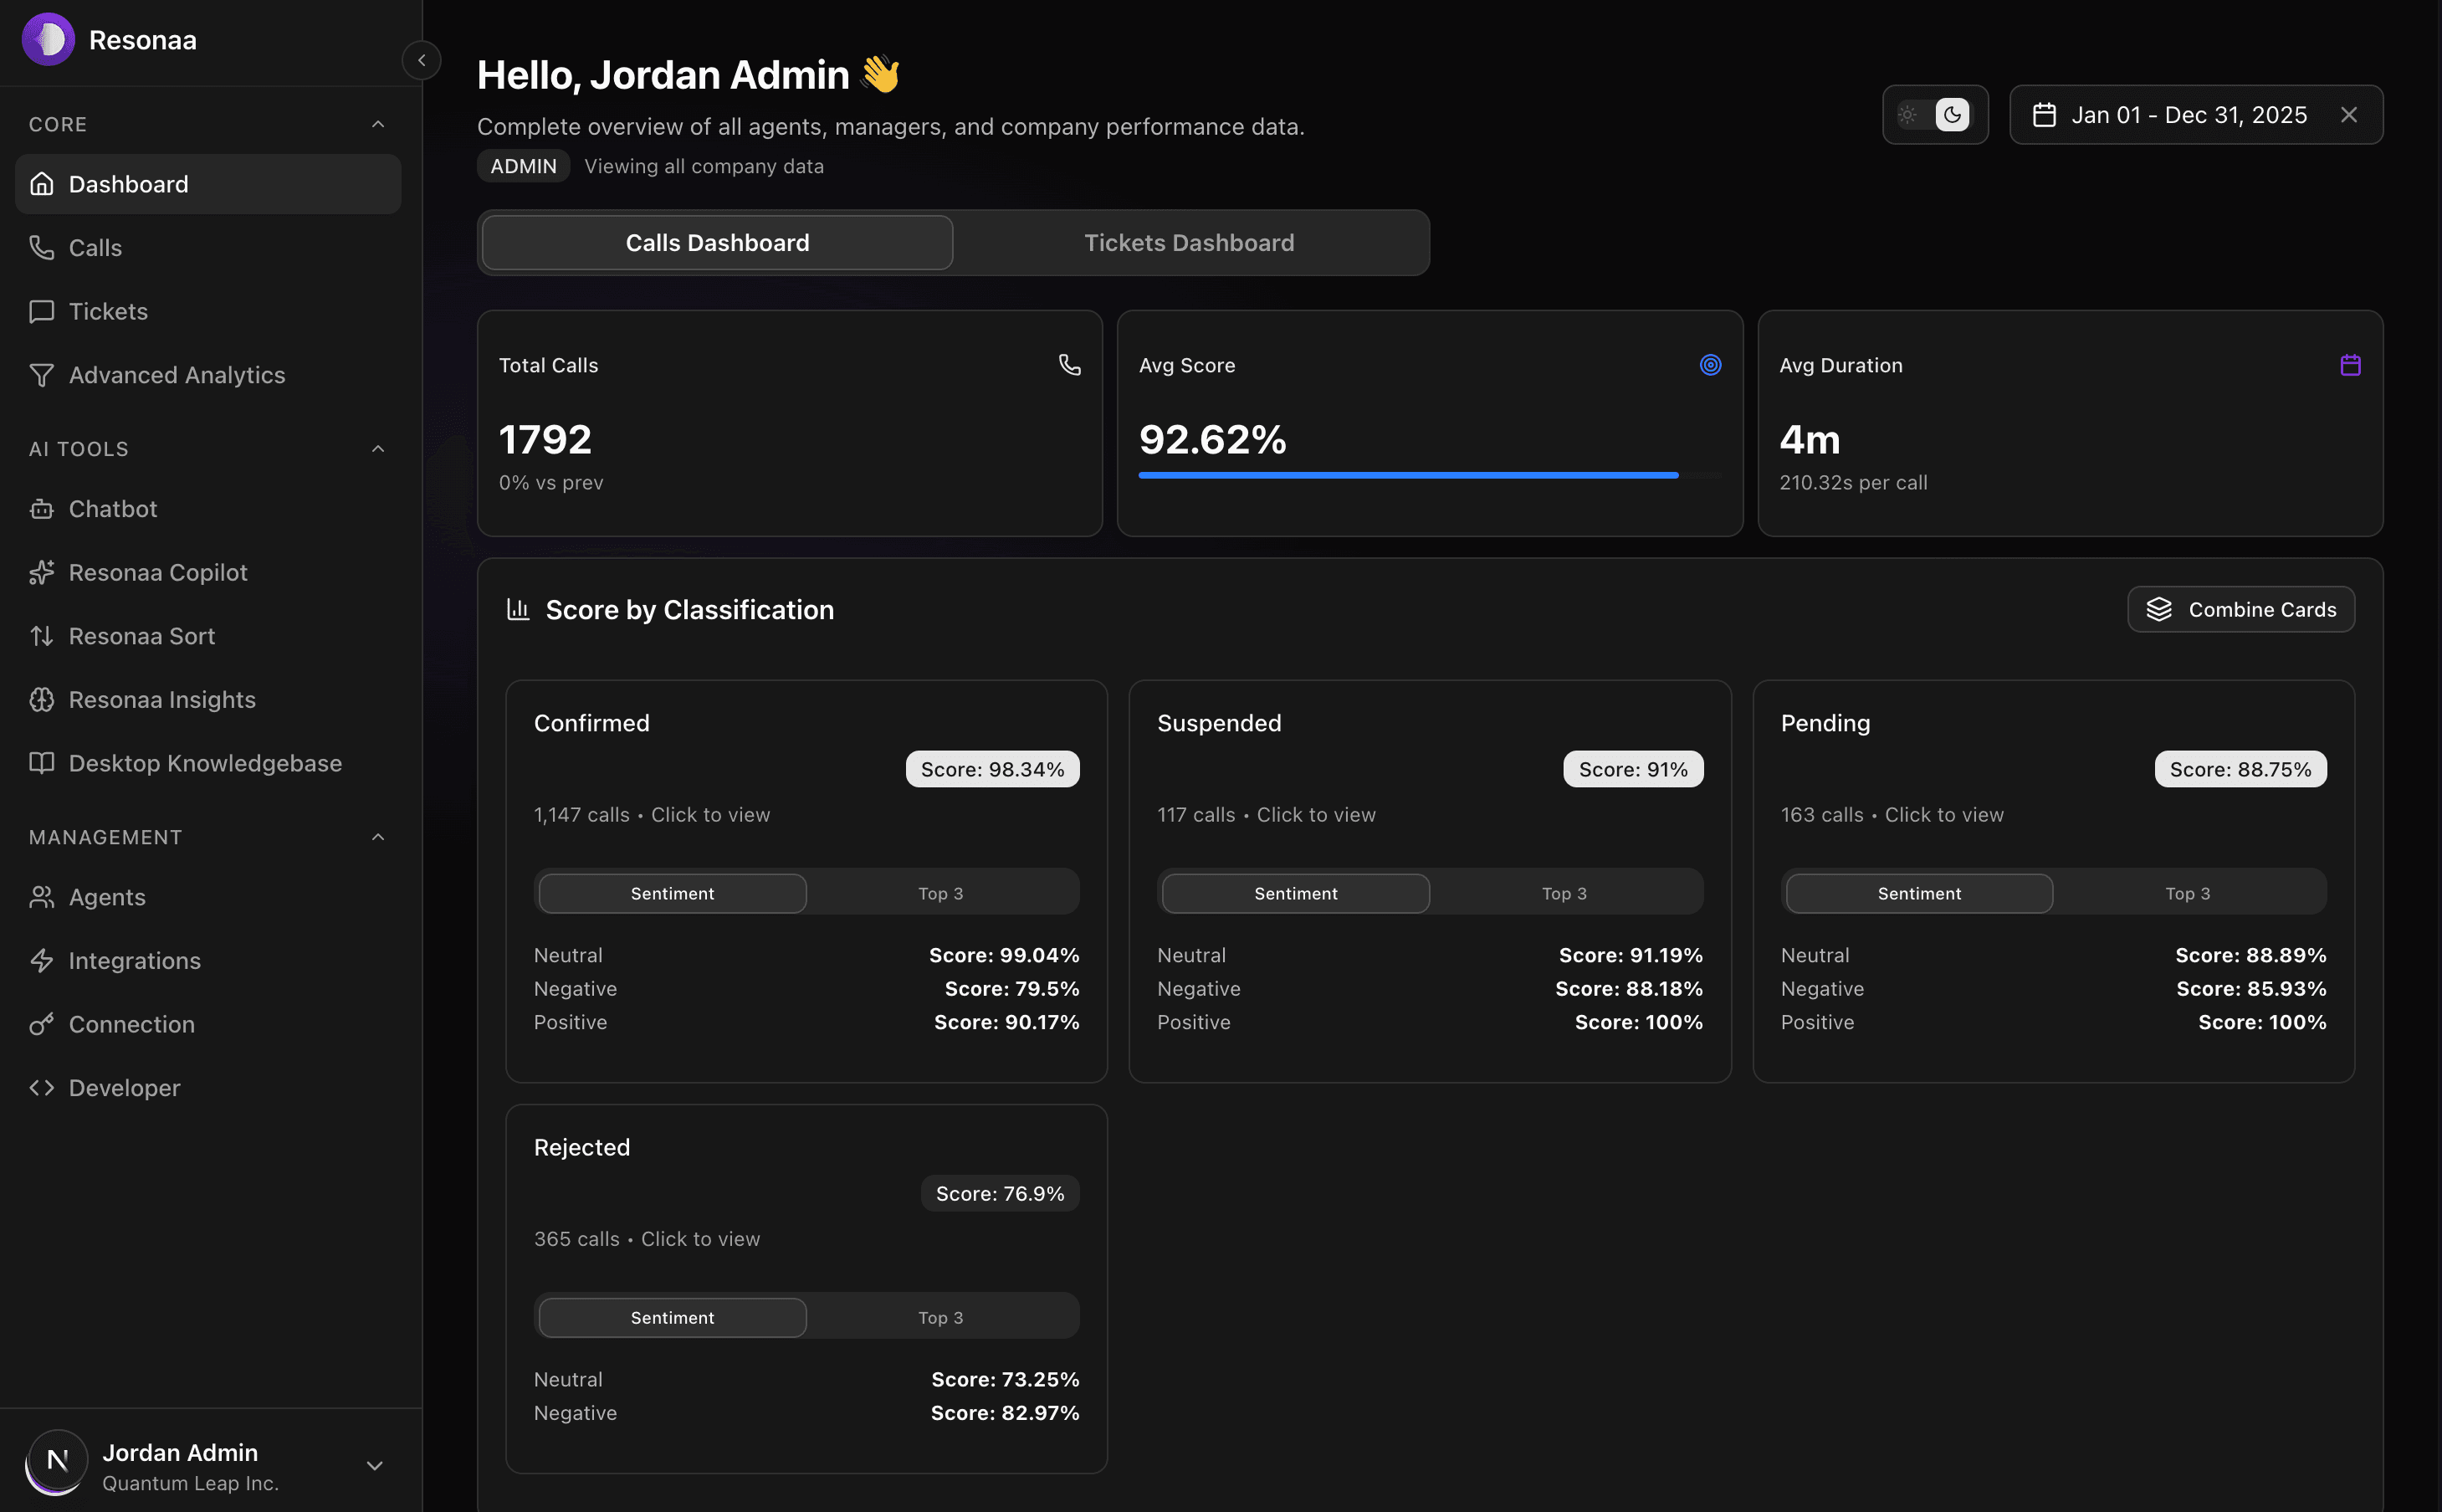Go to the Developer section
The height and width of the screenshot is (1512, 2442).
(124, 1087)
